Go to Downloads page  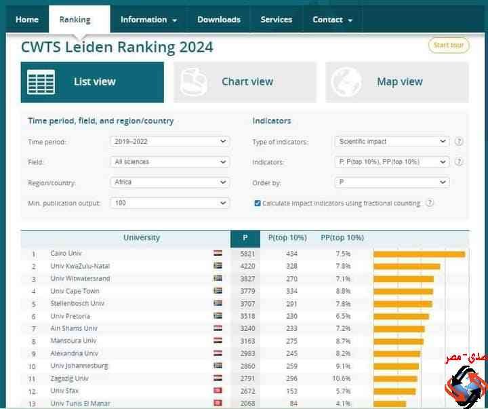(x=219, y=20)
